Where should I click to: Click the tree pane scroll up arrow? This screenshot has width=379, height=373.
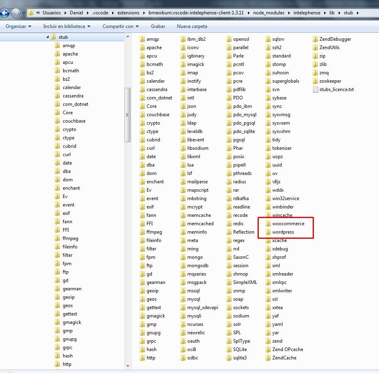[x=128, y=36]
